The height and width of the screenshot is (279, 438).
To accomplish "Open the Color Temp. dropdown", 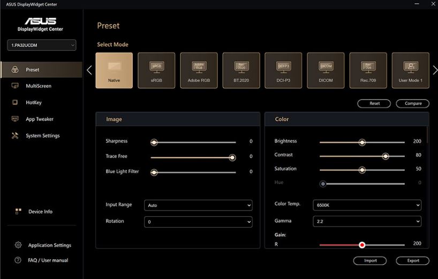I will (x=367, y=205).
